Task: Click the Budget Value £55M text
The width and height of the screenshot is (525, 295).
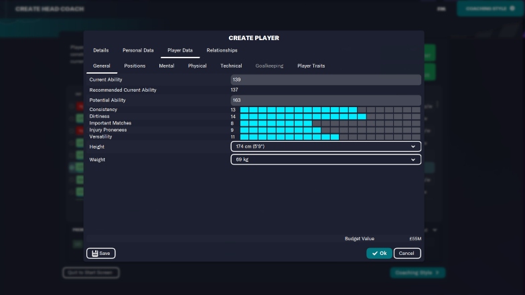Action: [415, 238]
